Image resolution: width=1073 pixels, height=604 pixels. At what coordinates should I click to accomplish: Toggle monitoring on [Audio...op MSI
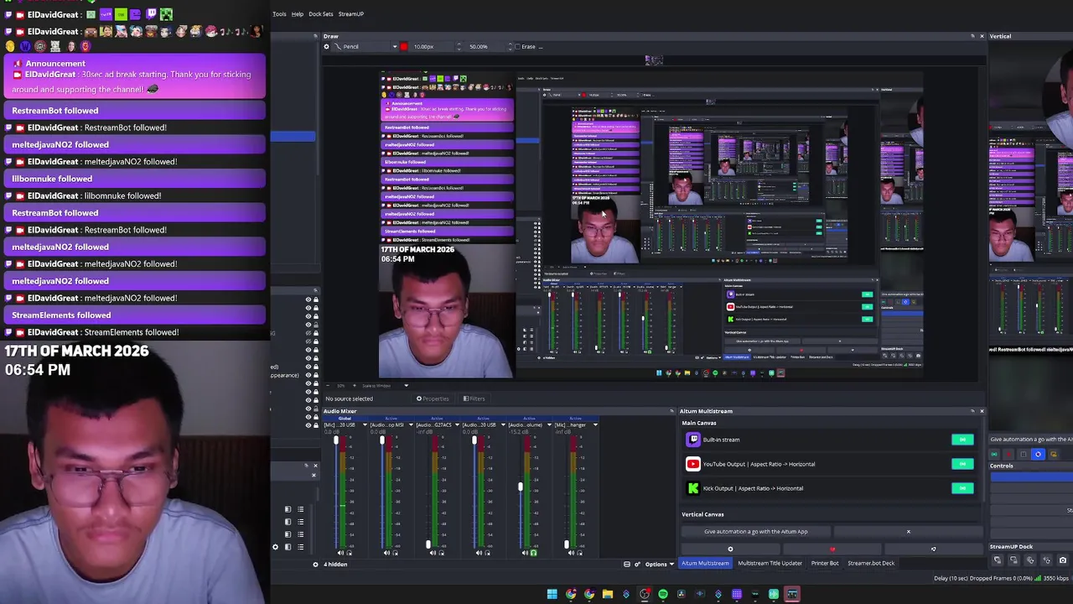coord(396,553)
